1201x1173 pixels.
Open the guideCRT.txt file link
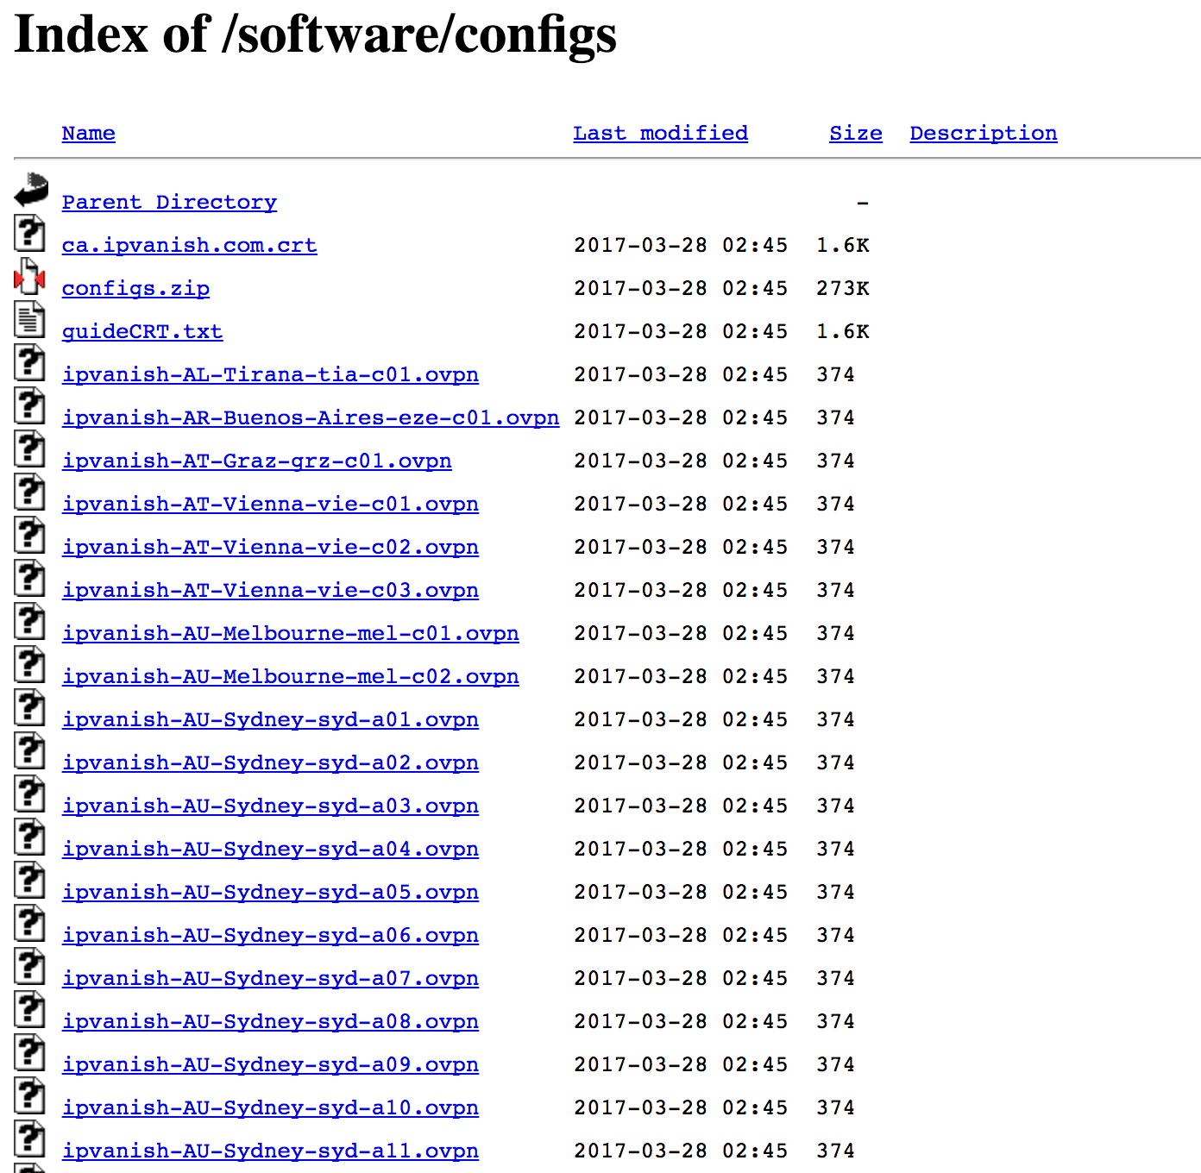click(141, 331)
